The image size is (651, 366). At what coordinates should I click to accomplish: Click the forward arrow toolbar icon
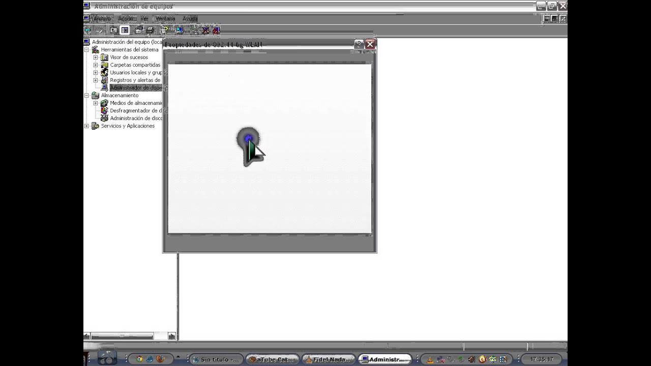coord(100,30)
